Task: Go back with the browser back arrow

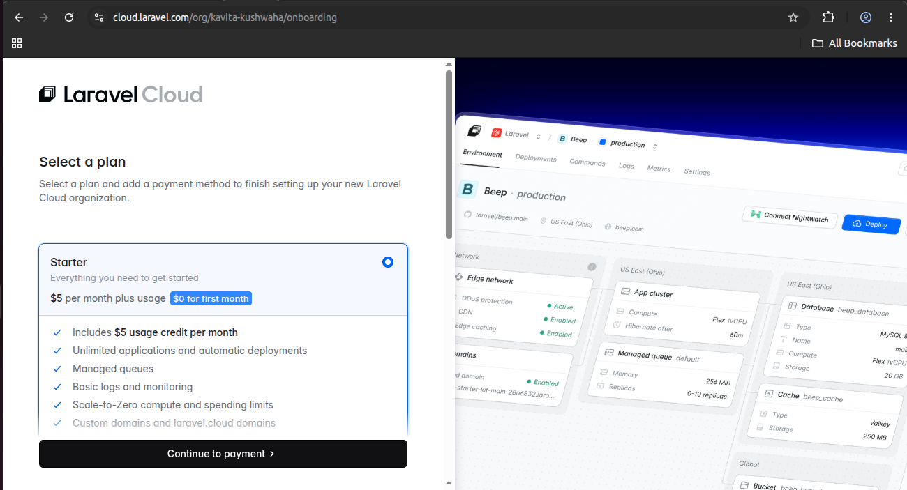Action: [19, 17]
